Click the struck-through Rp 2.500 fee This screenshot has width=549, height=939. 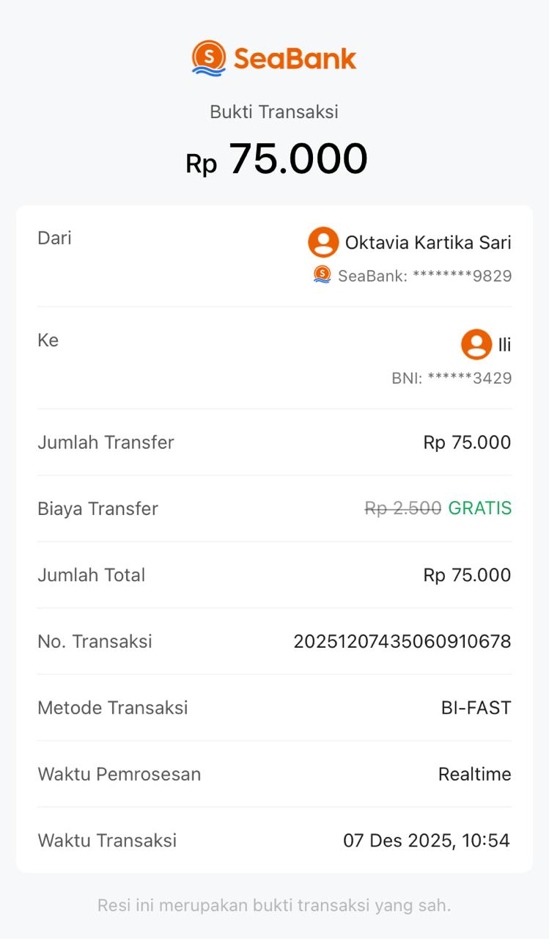pyautogui.click(x=403, y=508)
